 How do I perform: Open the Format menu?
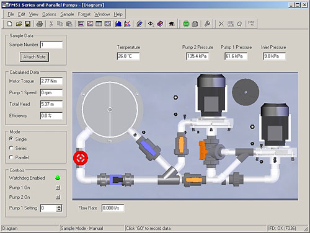coord(84,14)
